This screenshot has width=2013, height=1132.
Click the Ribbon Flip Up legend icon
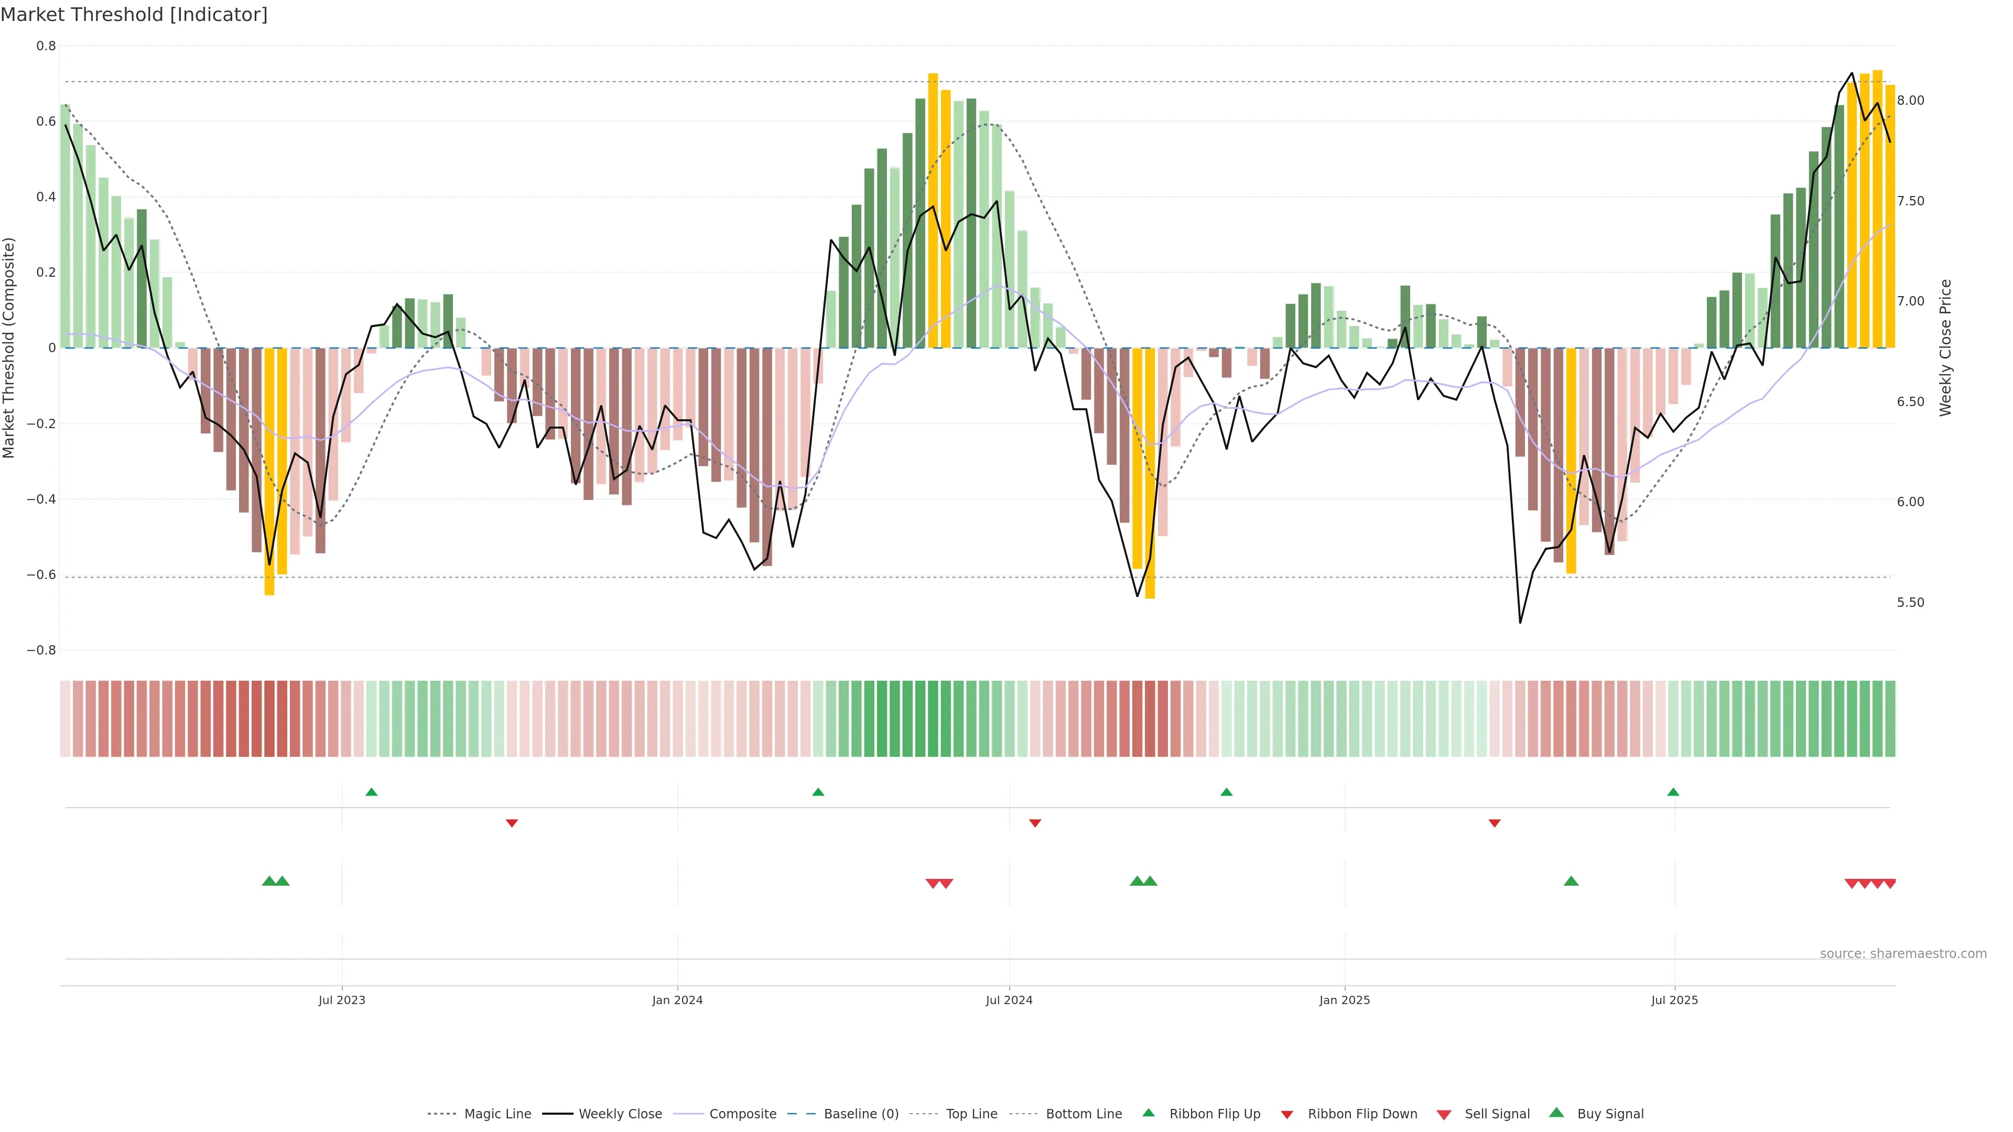point(1148,1113)
